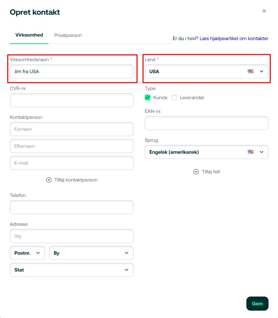This screenshot has width=278, height=318.
Task: Switch to the Virksomhed tab
Action: click(x=29, y=35)
